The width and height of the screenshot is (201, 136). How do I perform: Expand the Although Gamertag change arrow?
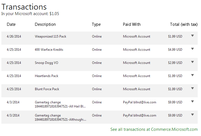click(192, 115)
